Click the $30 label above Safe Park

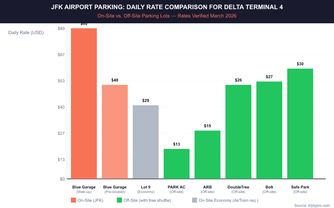pyautogui.click(x=300, y=64)
